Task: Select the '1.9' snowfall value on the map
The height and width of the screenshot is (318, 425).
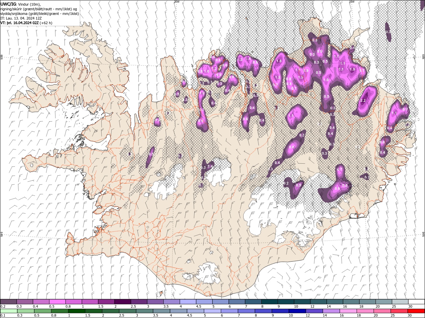Action: pos(353,69)
